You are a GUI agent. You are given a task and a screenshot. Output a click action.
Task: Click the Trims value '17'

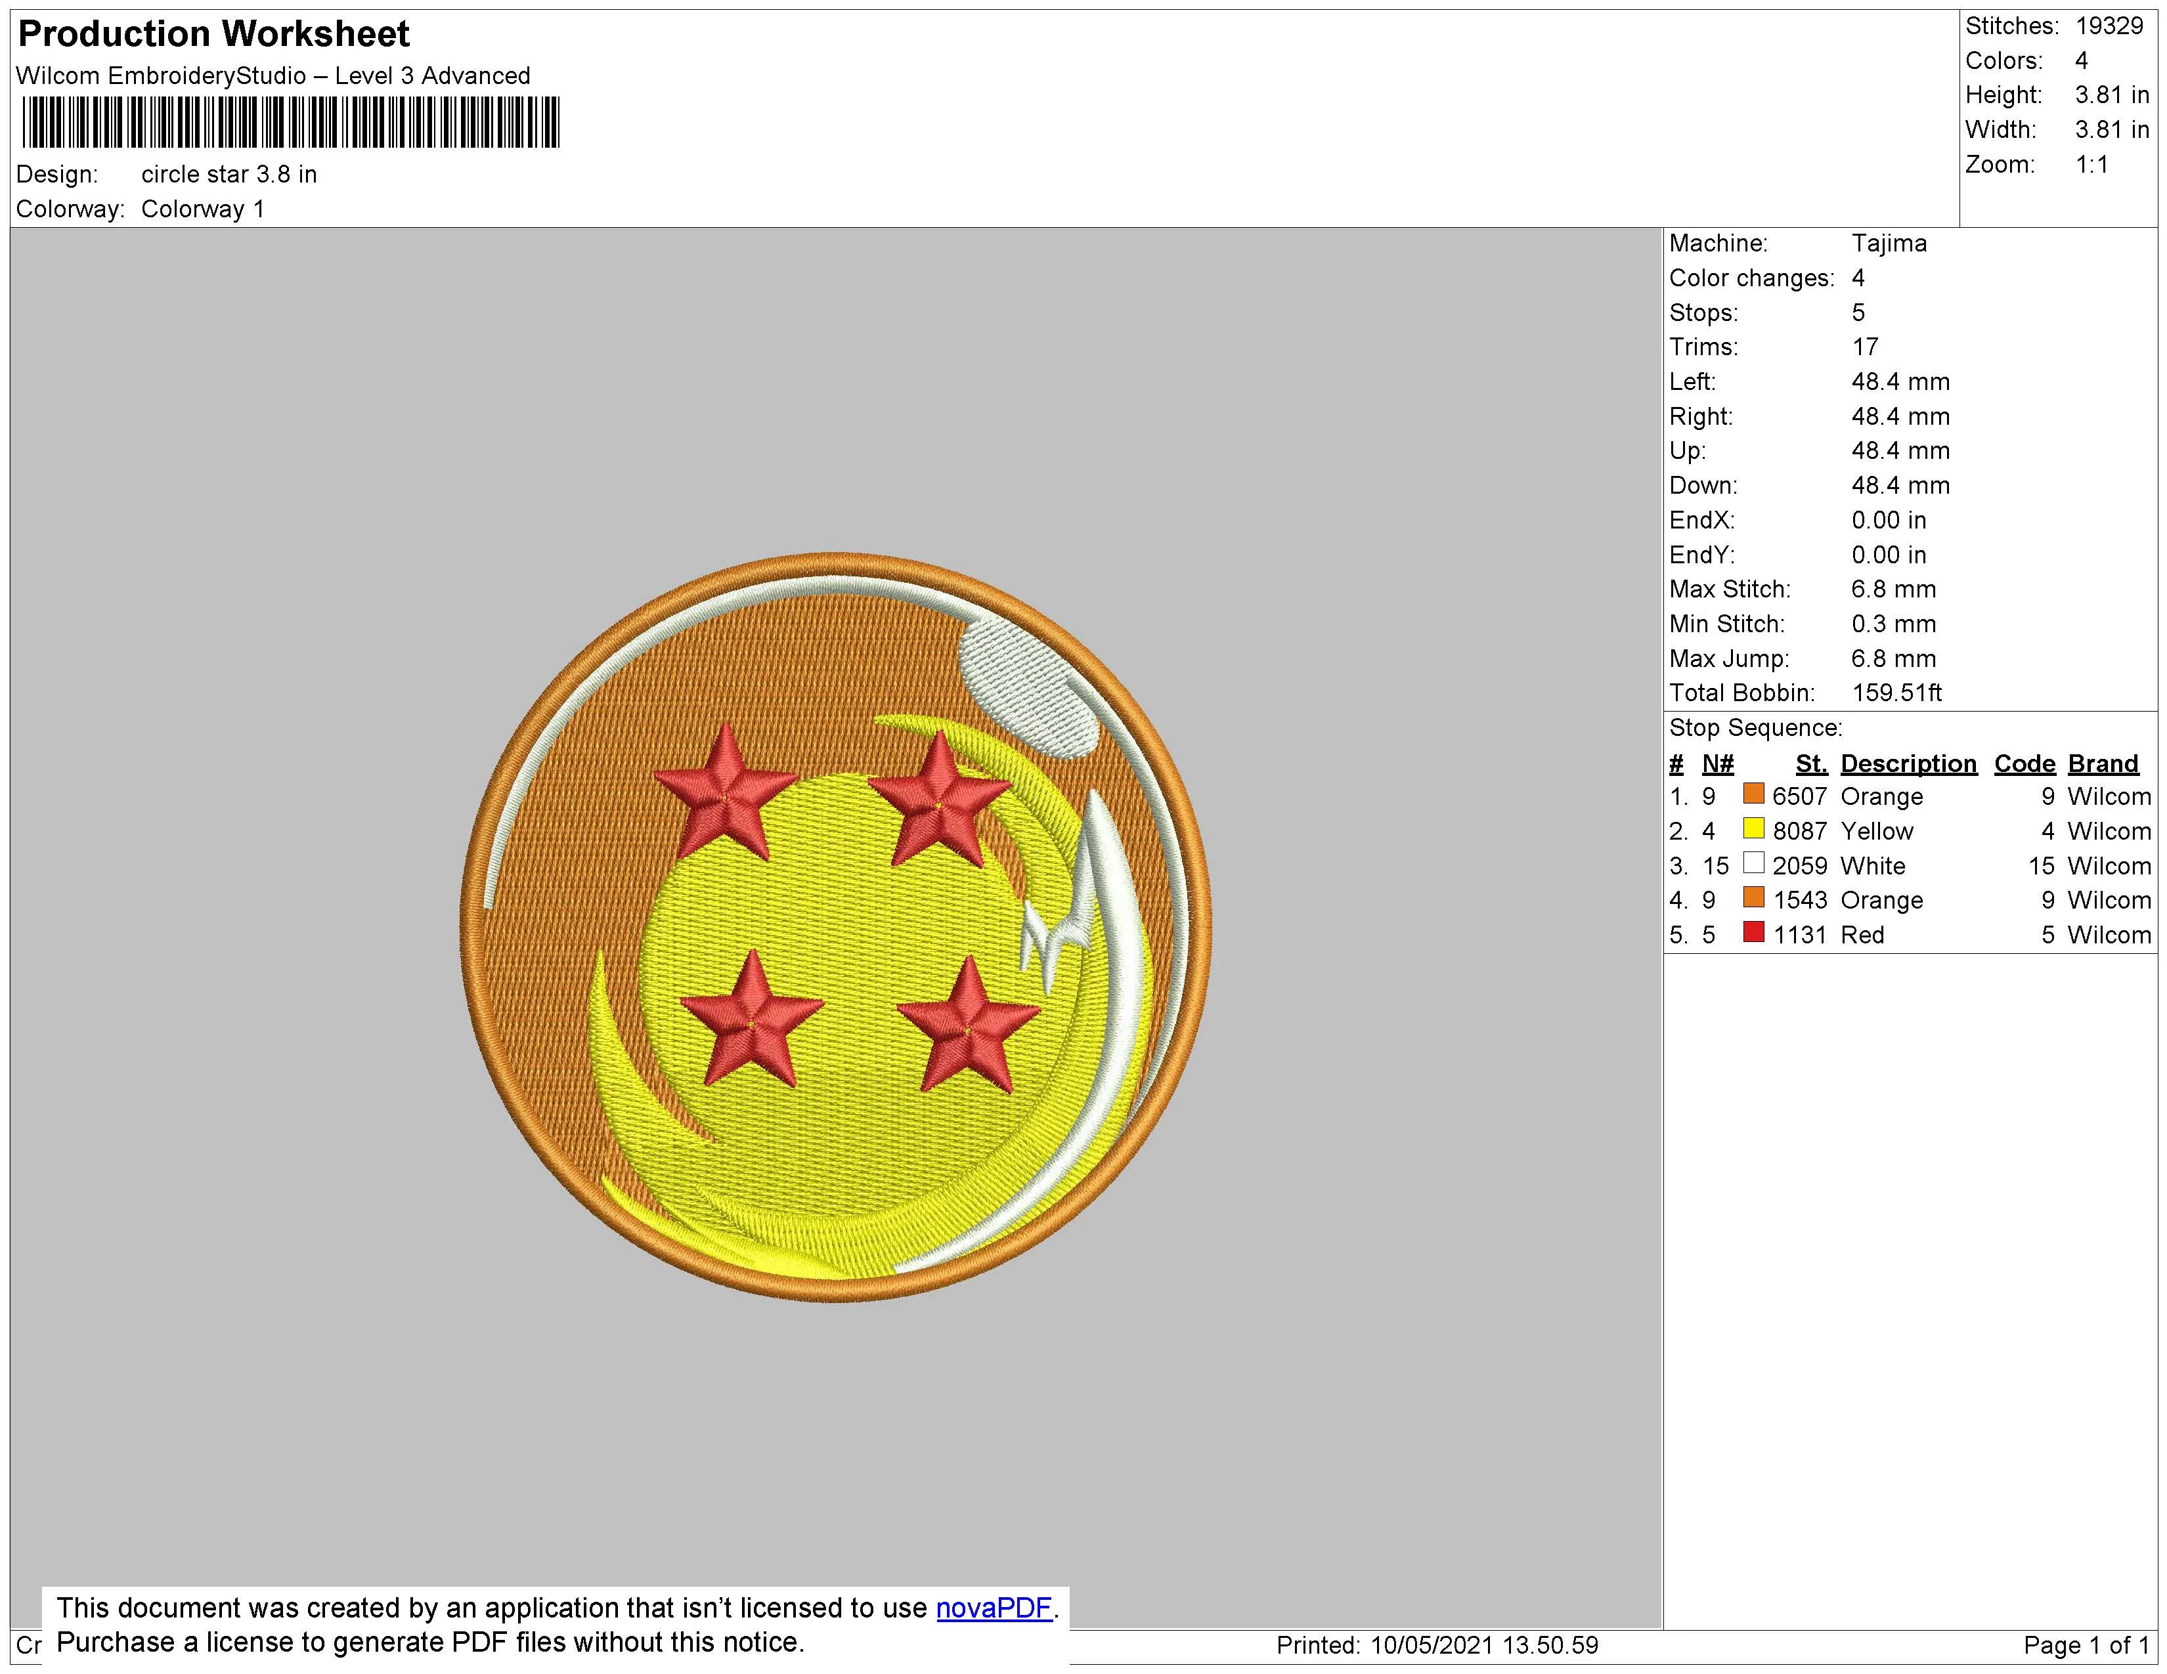tap(1866, 347)
